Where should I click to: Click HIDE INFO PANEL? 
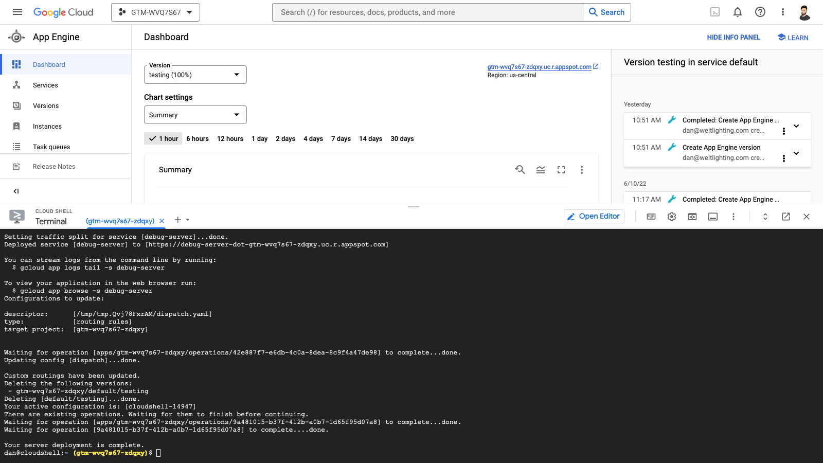[733, 37]
